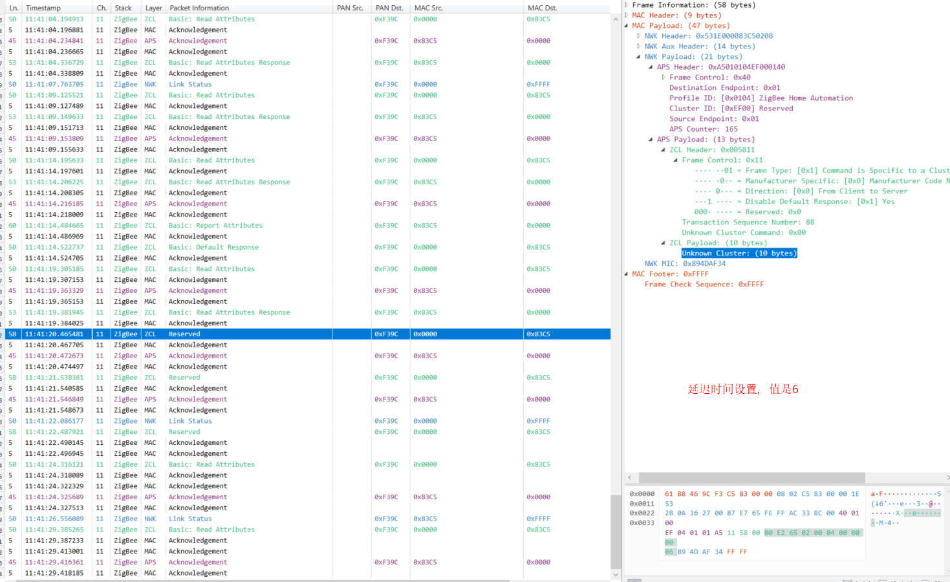
Task: Click packet list scrollbar down arrow
Action: 616,574
